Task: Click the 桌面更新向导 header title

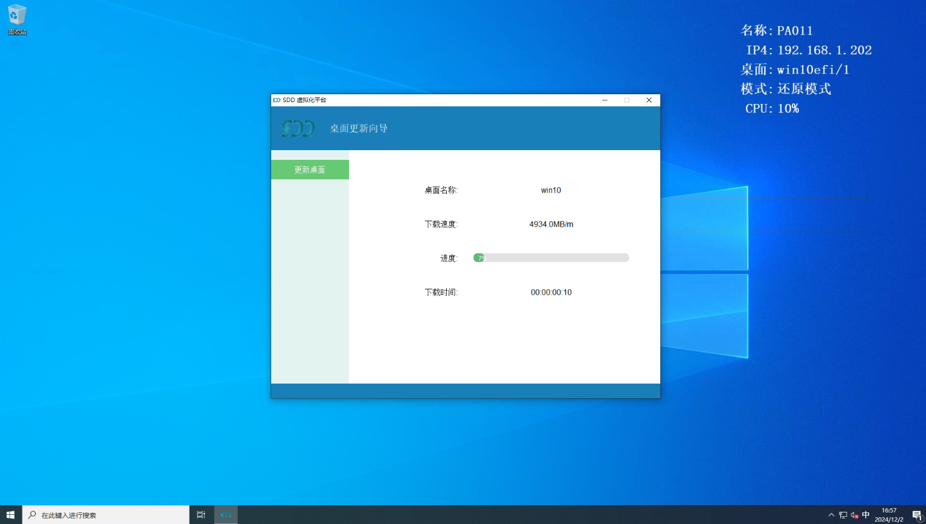Action: pos(359,128)
